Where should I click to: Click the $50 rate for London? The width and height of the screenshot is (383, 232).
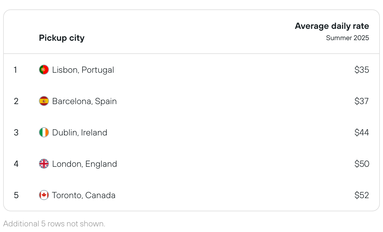(362, 164)
